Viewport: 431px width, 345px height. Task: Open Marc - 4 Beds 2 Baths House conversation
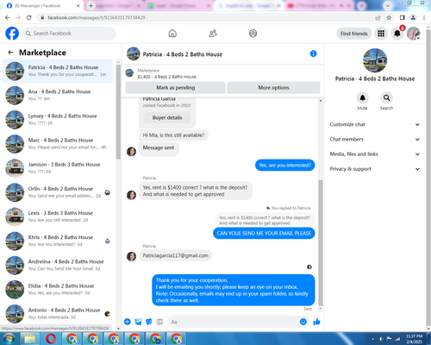point(58,144)
